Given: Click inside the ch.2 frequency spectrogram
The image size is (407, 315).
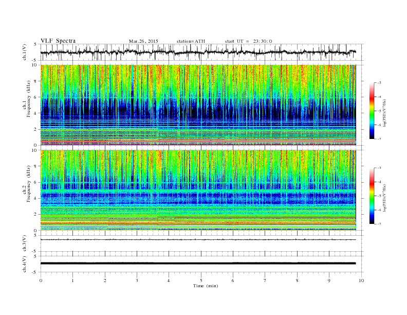Looking at the screenshot, I should pyautogui.click(x=198, y=190).
